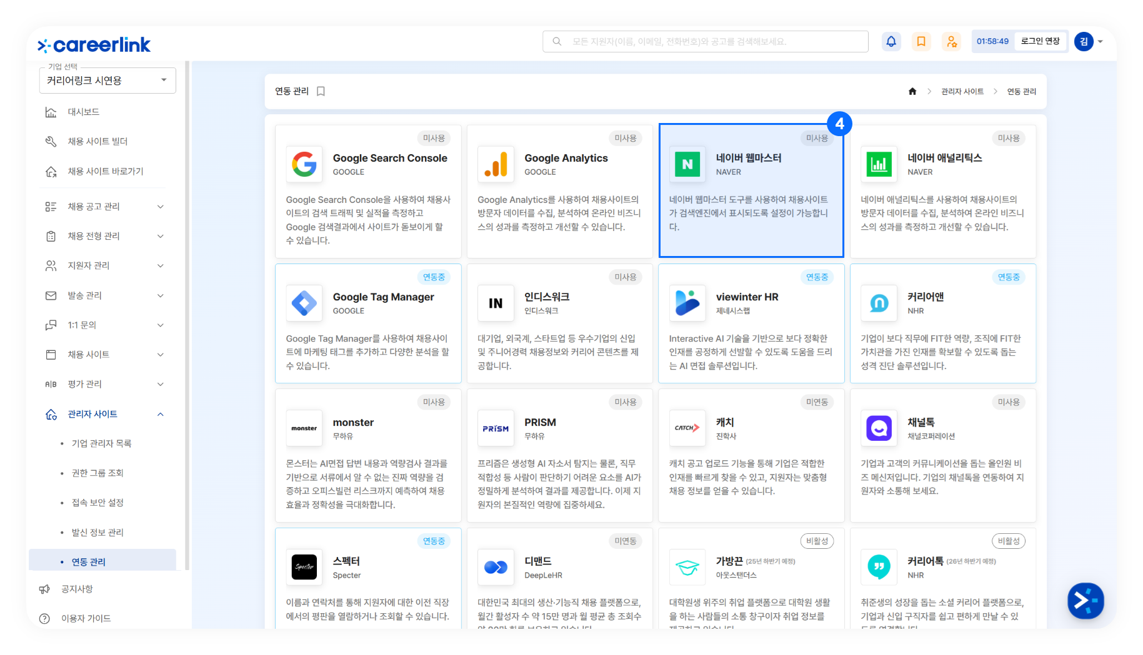
Task: Click the 커리어톡 logo
Action: pos(879,567)
